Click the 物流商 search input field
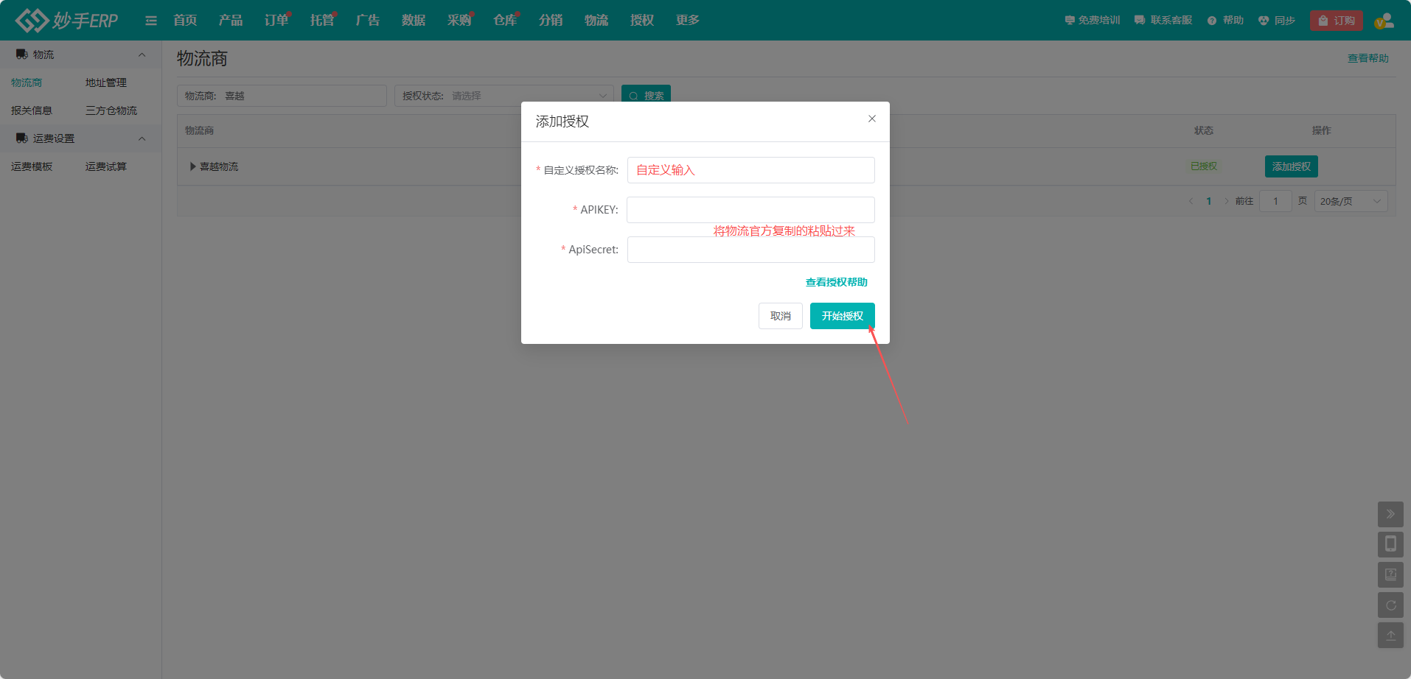This screenshot has height=679, width=1411. (x=282, y=96)
